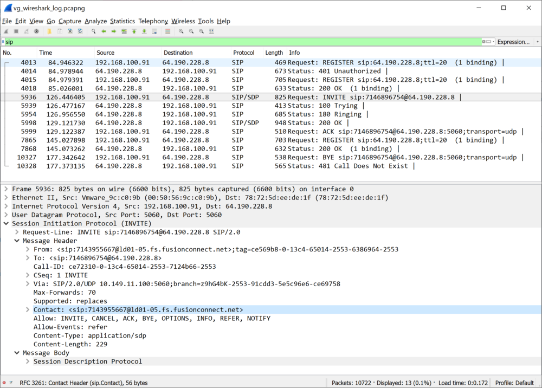Open the recent display filters dropdown arrow

[492, 42]
